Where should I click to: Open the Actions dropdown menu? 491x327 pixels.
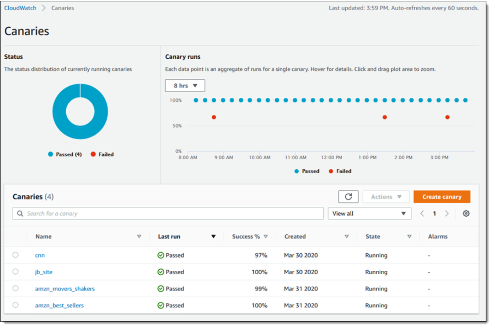pyautogui.click(x=386, y=196)
